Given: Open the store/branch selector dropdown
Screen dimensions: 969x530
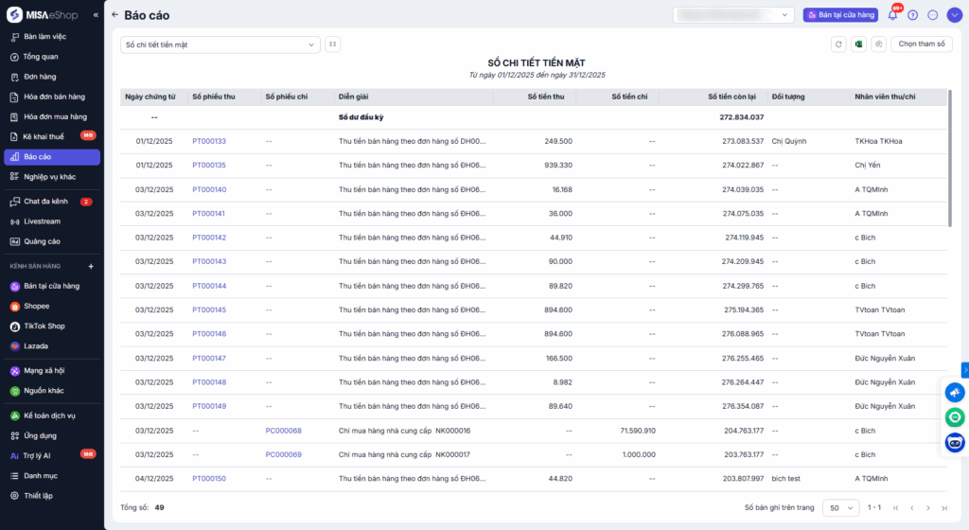Looking at the screenshot, I should tap(733, 15).
